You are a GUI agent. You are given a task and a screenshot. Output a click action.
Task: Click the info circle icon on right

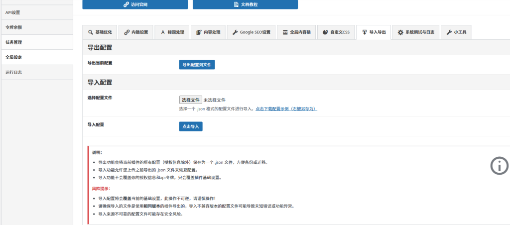pos(500,166)
